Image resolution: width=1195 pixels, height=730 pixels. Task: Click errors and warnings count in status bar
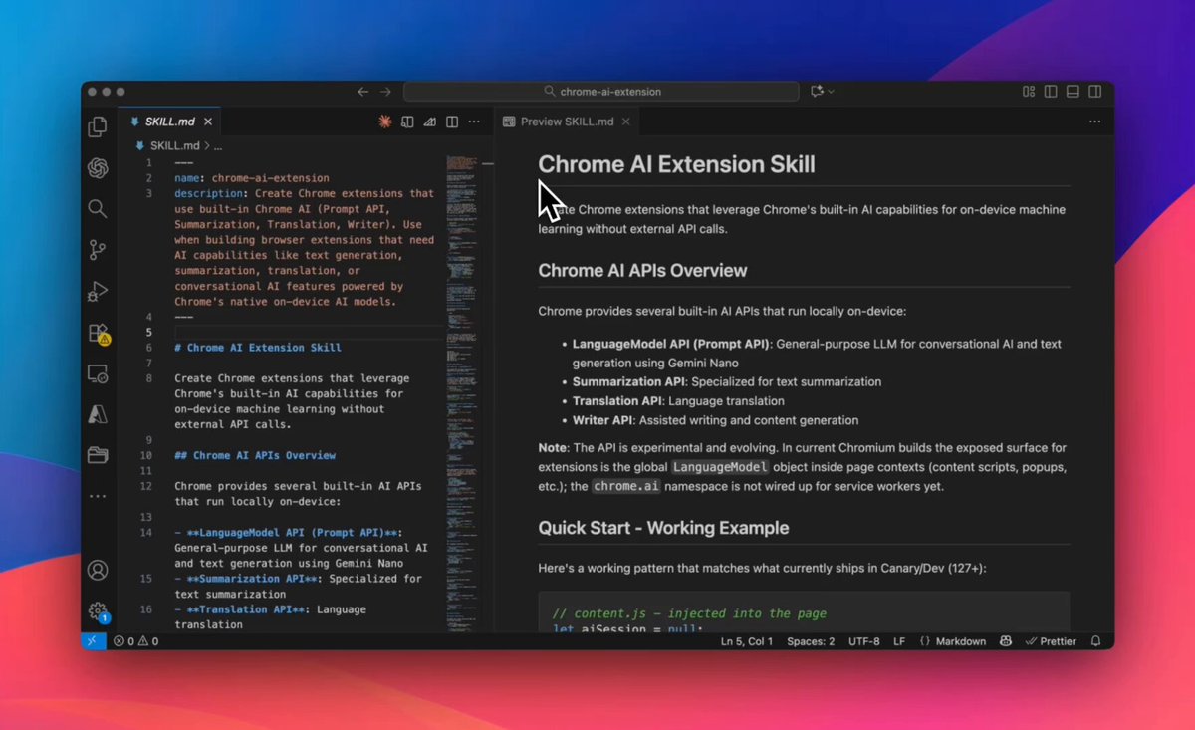135,641
